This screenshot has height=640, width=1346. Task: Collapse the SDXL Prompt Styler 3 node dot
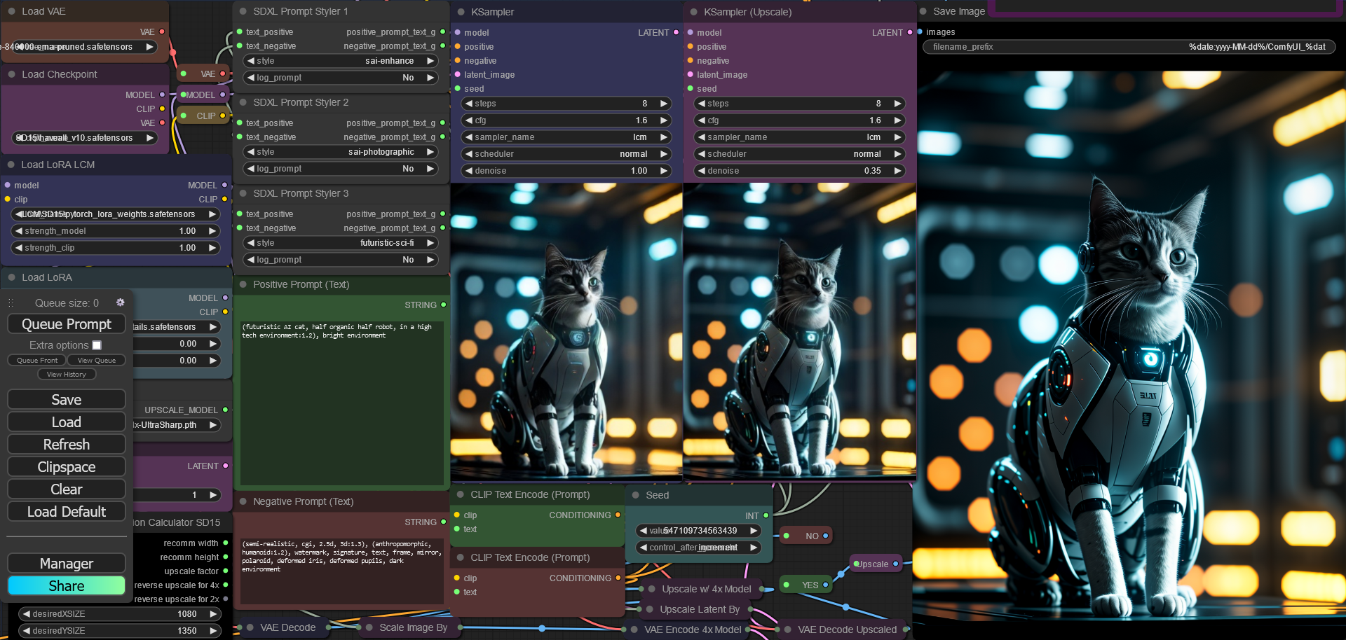tap(243, 193)
